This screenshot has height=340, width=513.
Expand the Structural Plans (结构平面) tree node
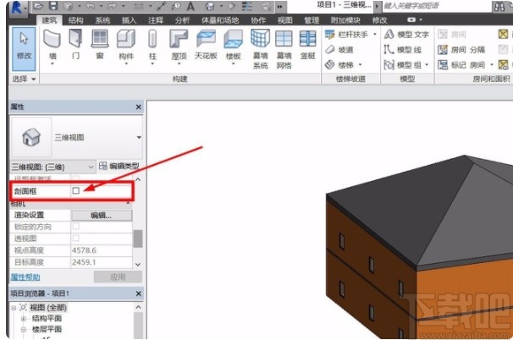25,318
